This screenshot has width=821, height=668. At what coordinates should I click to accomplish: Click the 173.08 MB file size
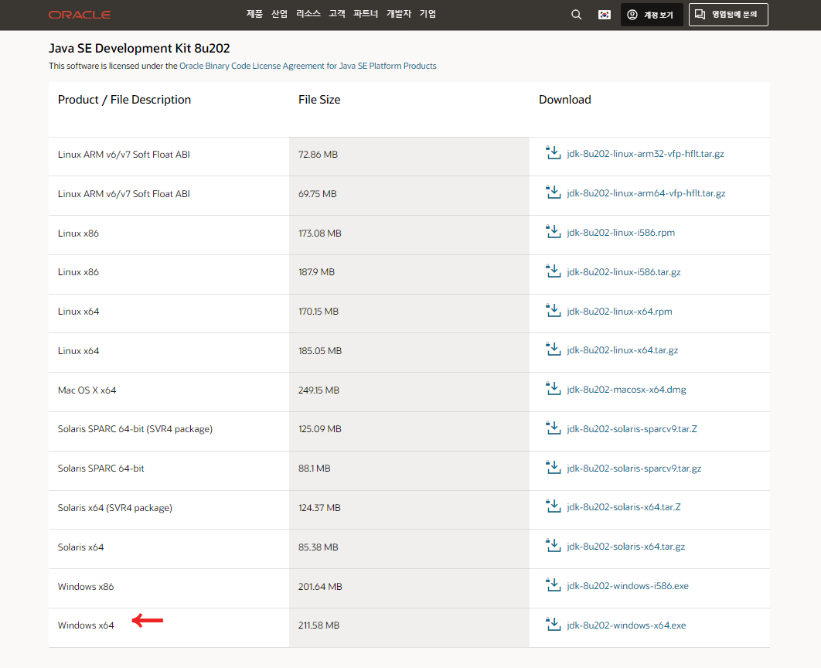click(x=320, y=233)
